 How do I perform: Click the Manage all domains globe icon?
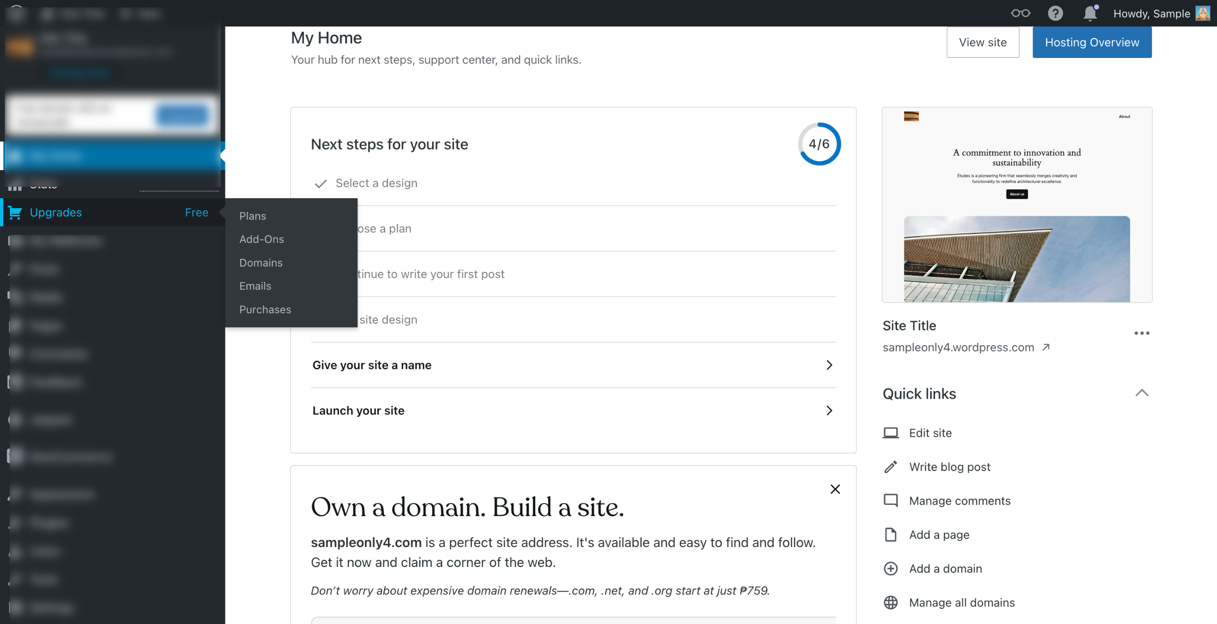[x=890, y=603]
